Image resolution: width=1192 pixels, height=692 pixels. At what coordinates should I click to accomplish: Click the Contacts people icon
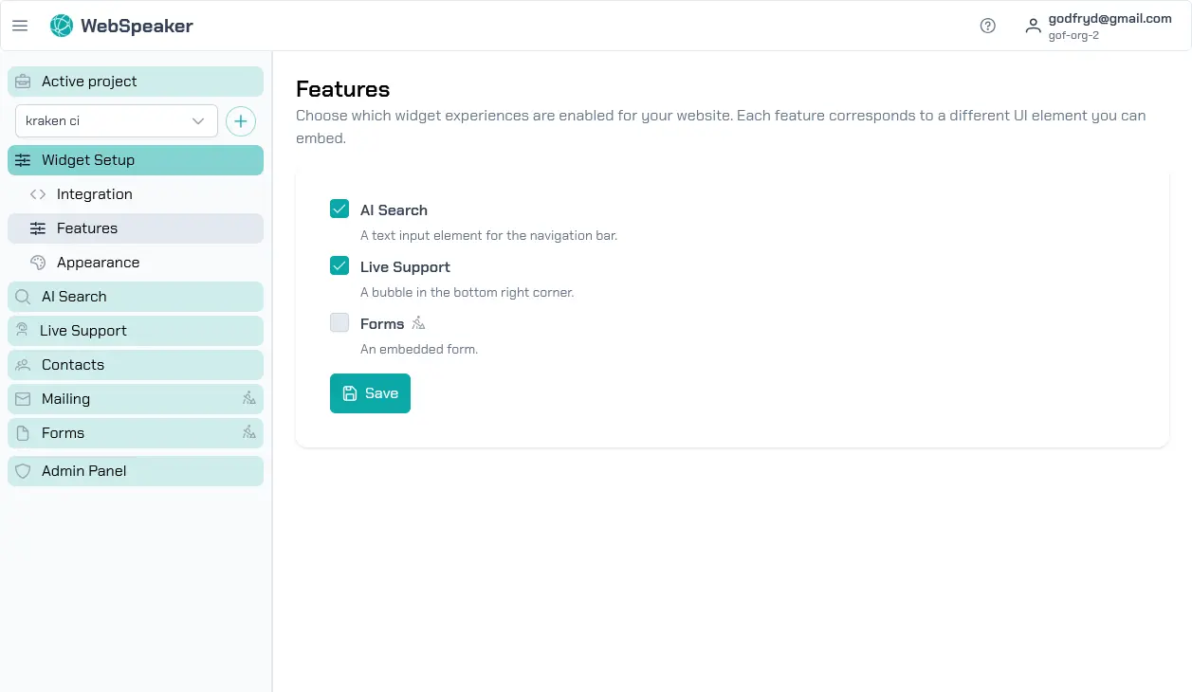coord(23,365)
